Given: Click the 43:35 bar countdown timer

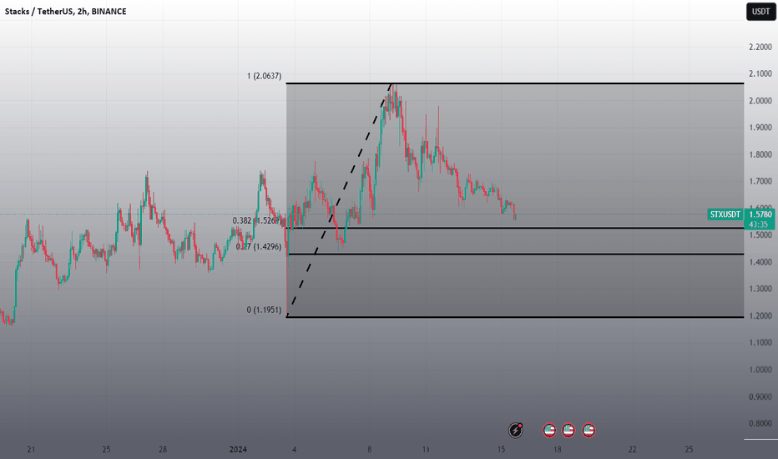Looking at the screenshot, I should 759,224.
